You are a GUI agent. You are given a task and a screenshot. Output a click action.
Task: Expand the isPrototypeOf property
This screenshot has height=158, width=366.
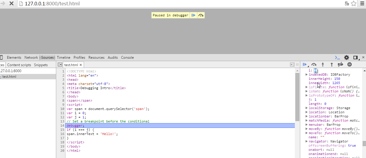point(306,95)
